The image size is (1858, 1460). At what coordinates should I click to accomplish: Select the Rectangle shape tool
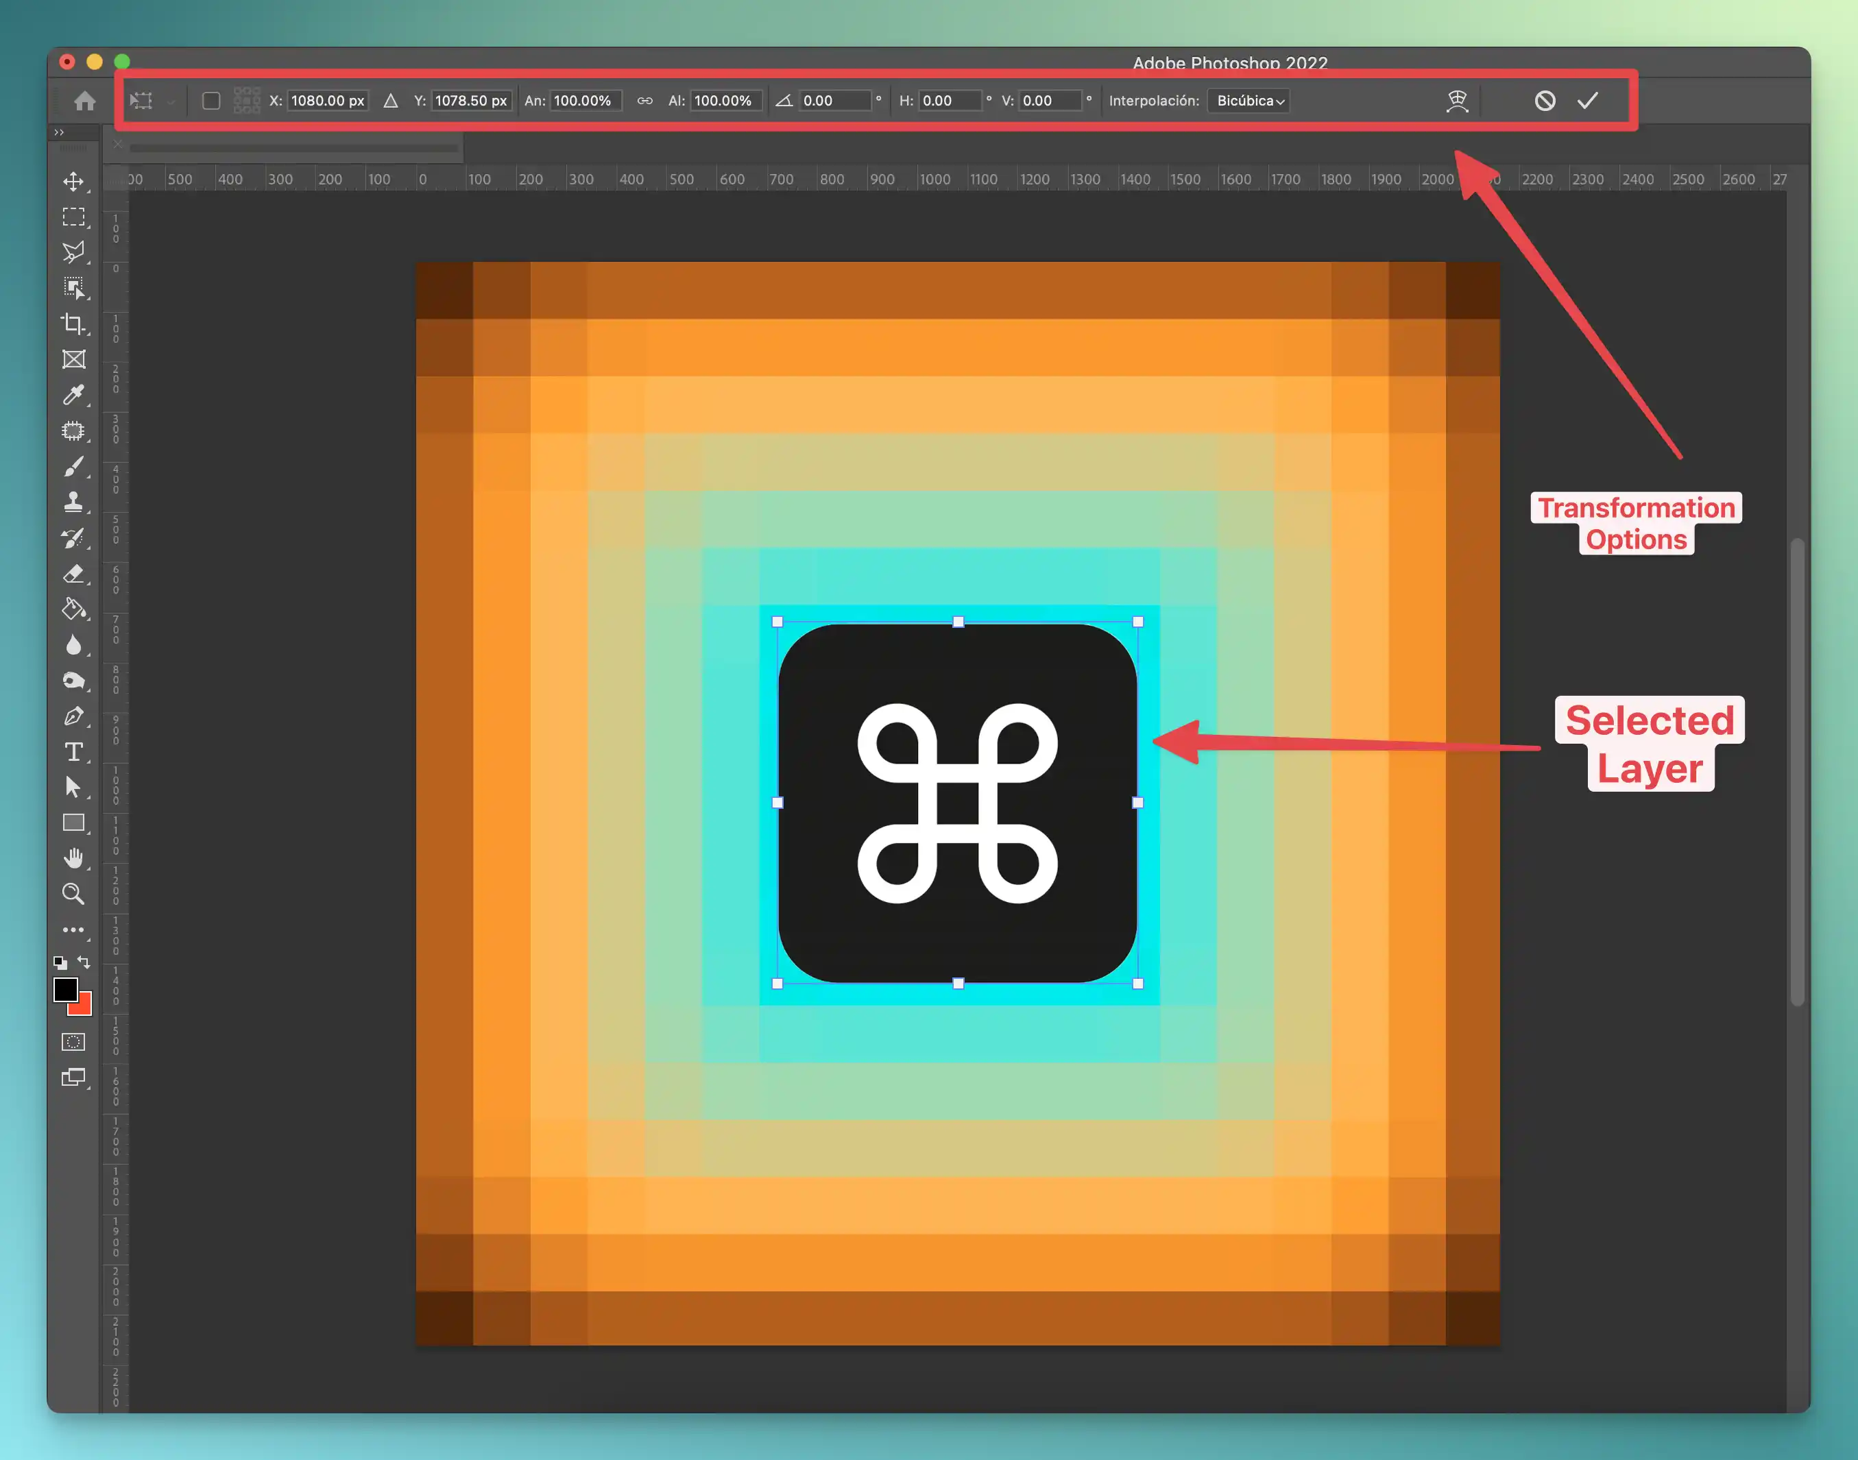click(x=73, y=823)
